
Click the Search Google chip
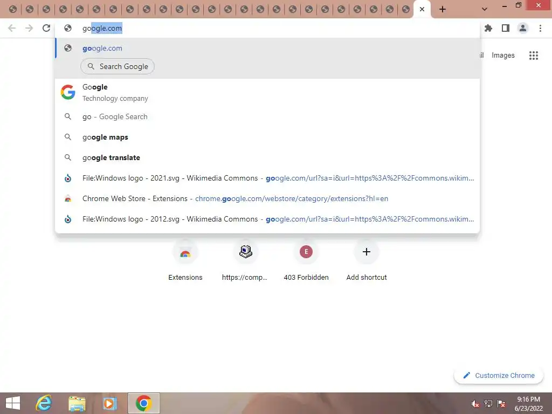[x=118, y=66]
